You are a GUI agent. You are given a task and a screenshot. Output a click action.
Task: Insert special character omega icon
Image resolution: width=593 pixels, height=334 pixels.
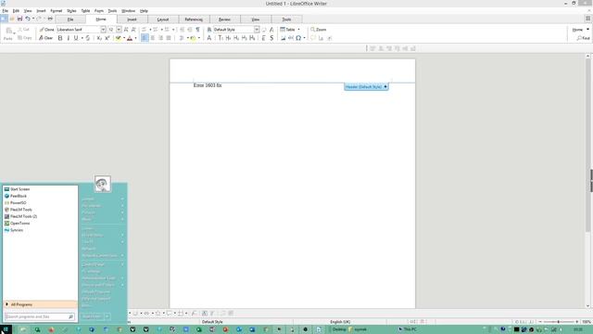298,38
